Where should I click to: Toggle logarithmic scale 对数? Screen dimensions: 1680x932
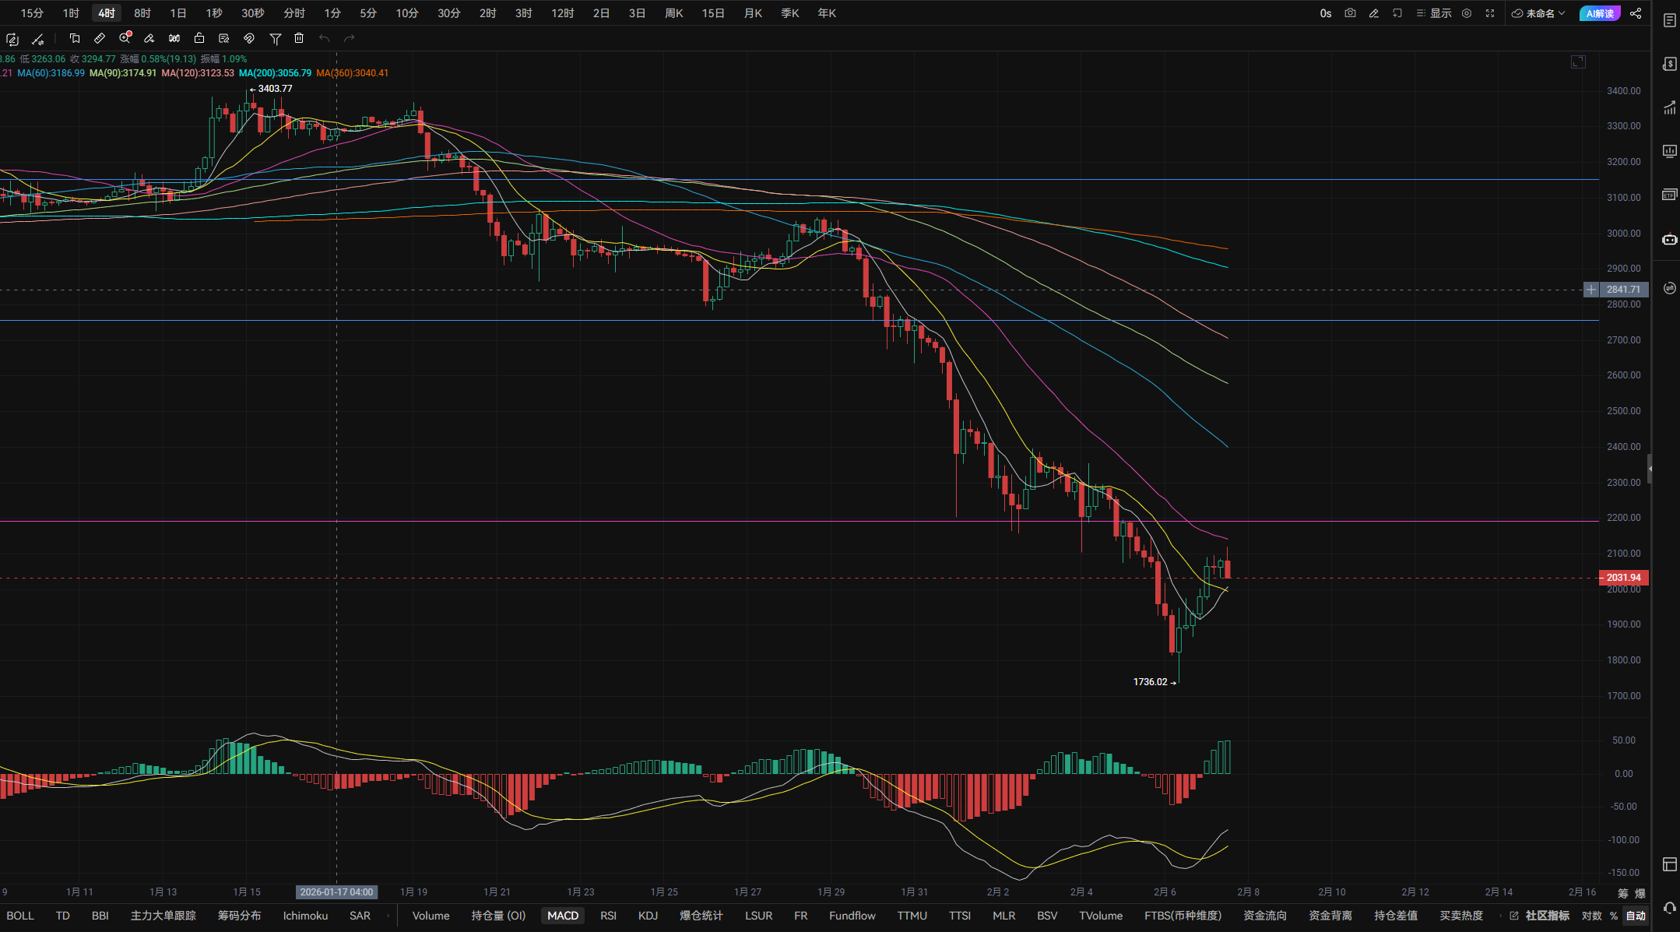[1591, 916]
